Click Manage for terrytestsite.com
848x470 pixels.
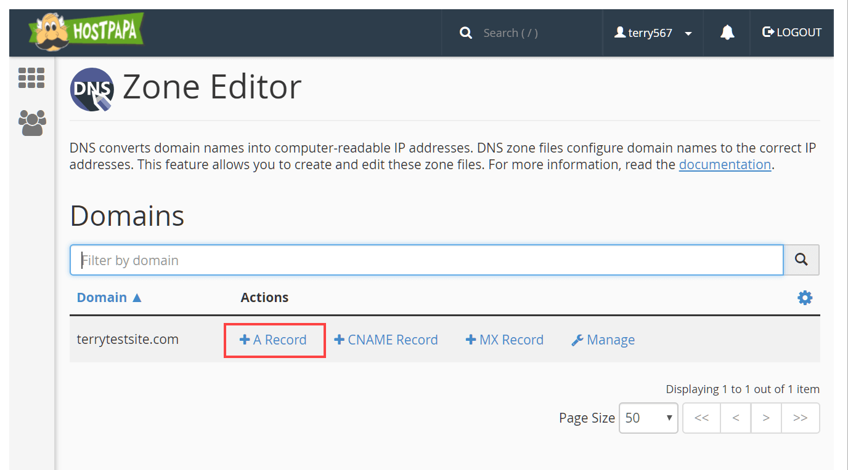[x=603, y=340]
